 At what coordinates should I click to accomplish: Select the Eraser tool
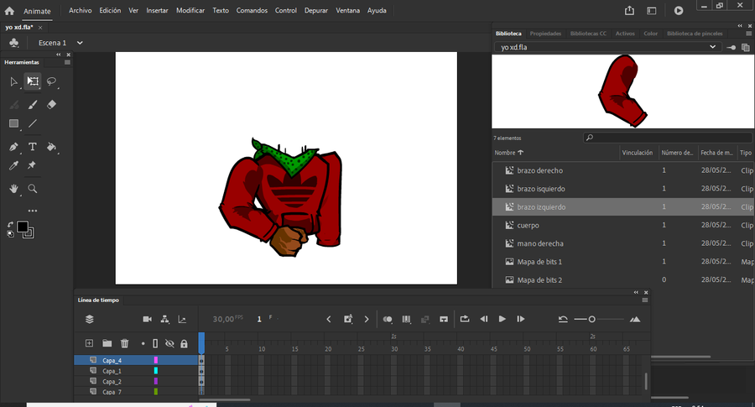click(51, 105)
